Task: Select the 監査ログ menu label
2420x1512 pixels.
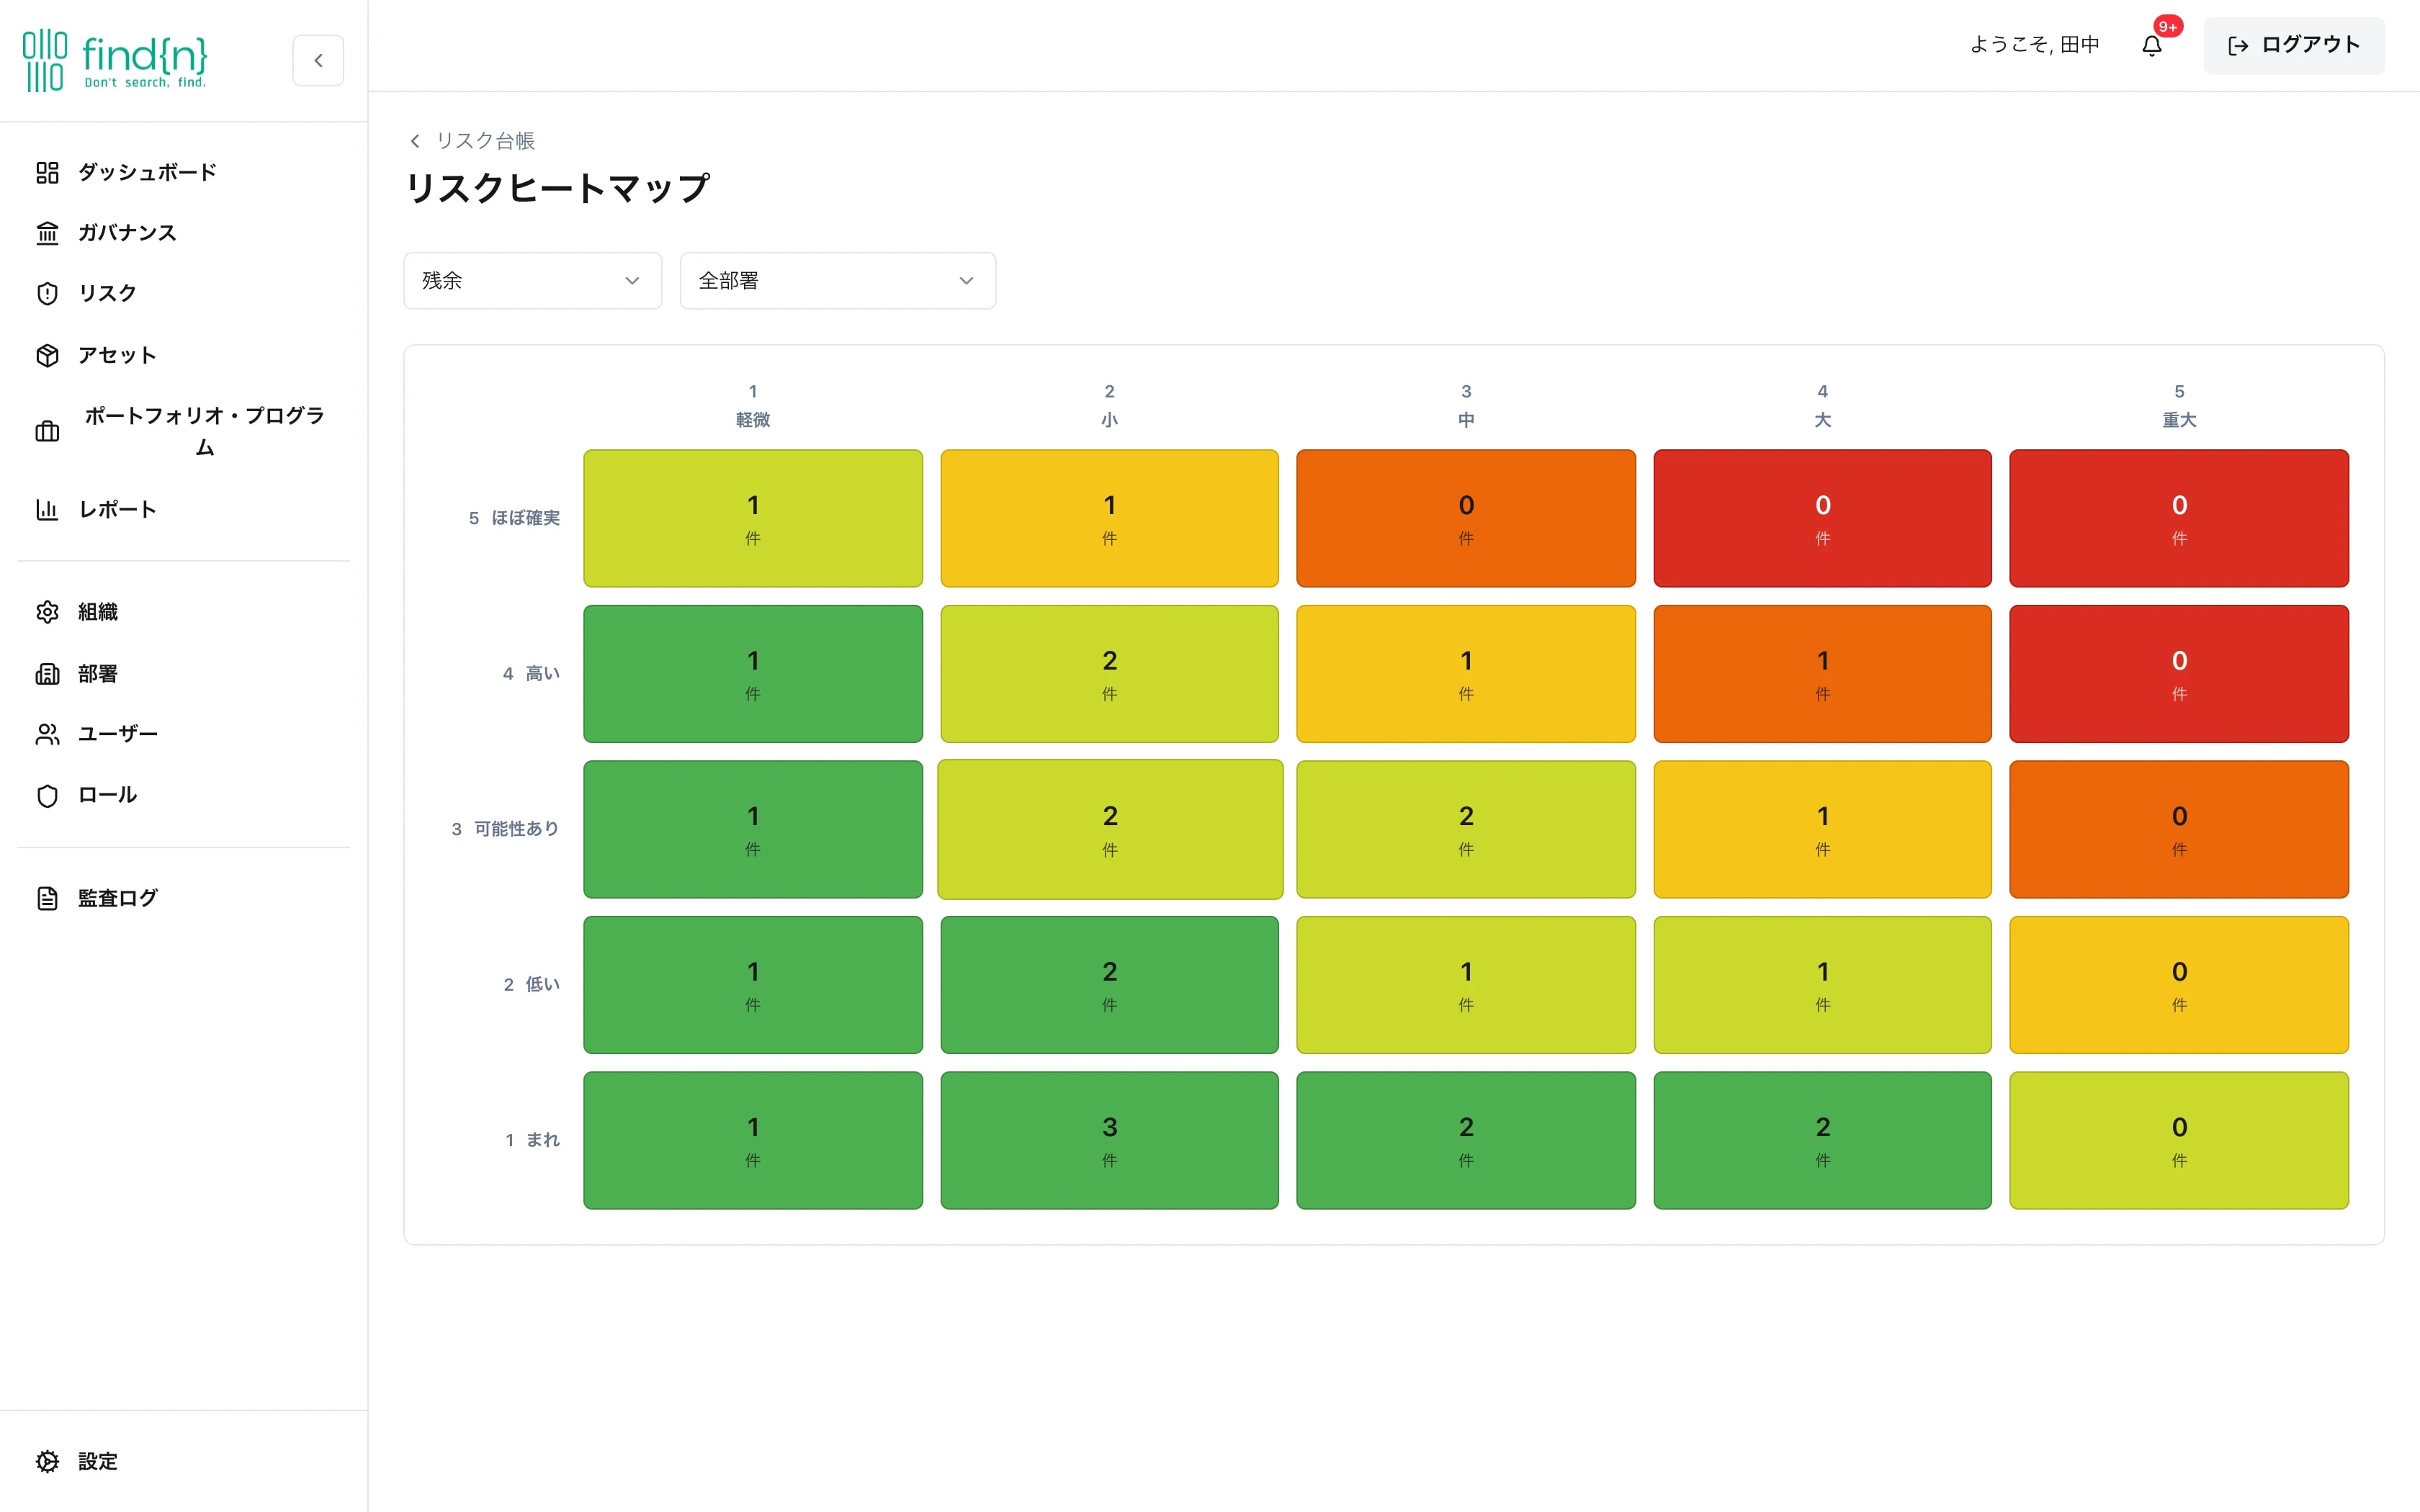Action: 118,898
